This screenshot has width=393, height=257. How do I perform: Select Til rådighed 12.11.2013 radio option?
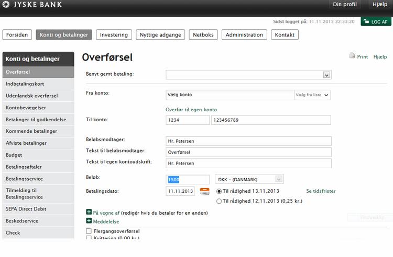tap(219, 201)
